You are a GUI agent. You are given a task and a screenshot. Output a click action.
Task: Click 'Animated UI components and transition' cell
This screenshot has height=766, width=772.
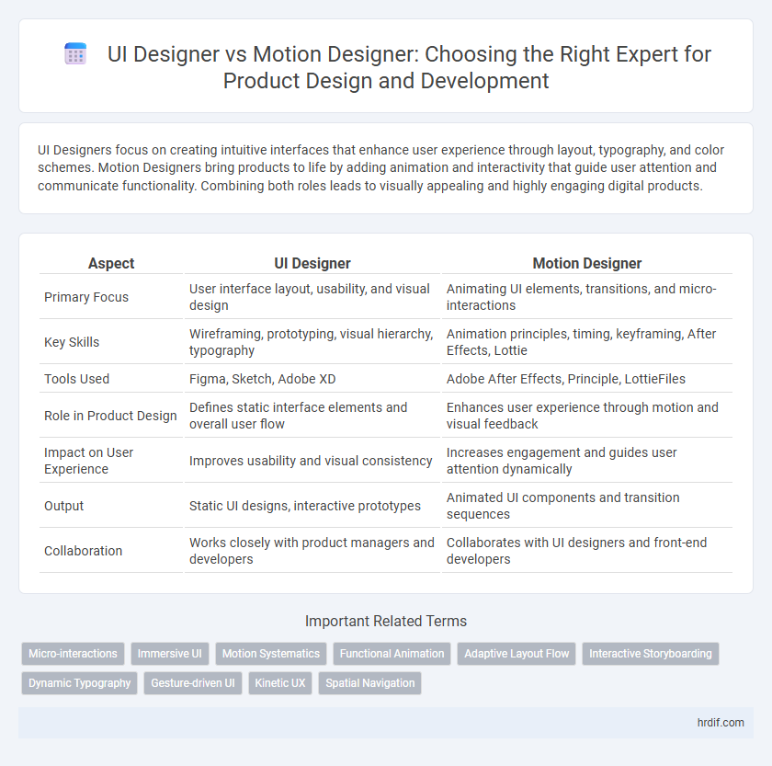(587, 506)
